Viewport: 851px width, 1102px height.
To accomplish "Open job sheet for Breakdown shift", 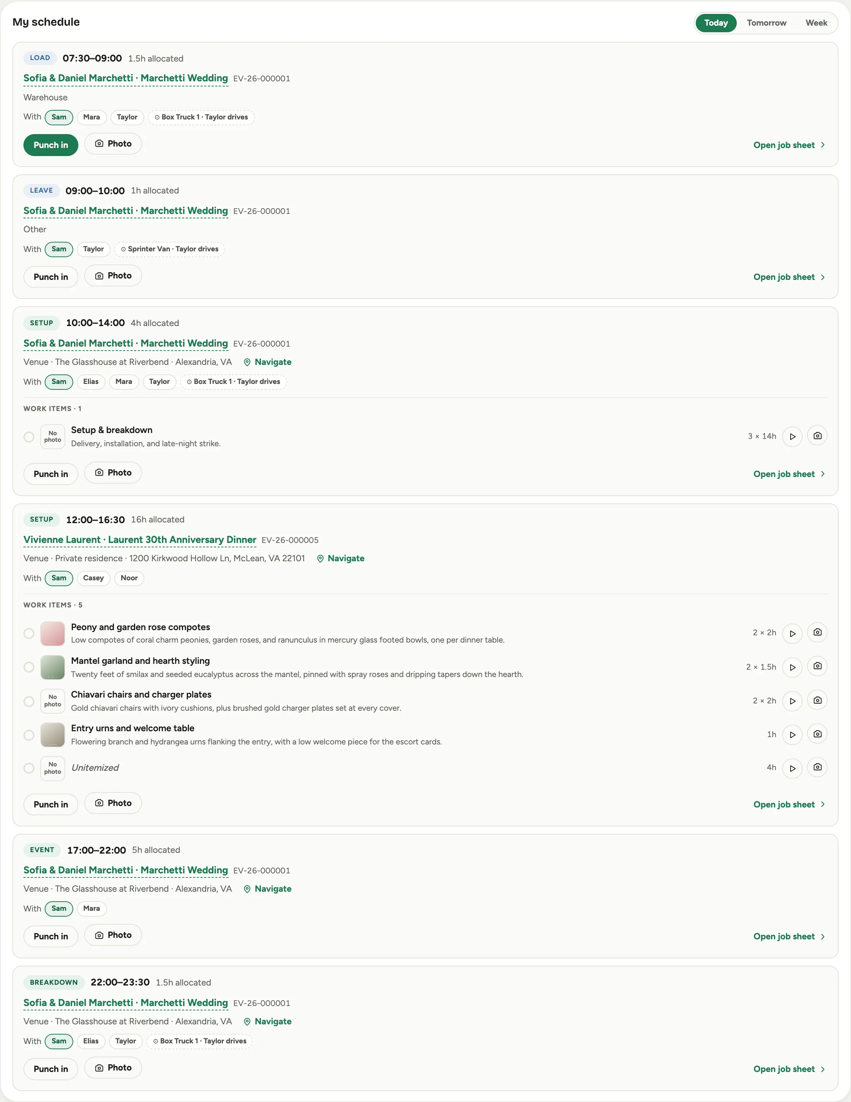I will click(x=789, y=1069).
